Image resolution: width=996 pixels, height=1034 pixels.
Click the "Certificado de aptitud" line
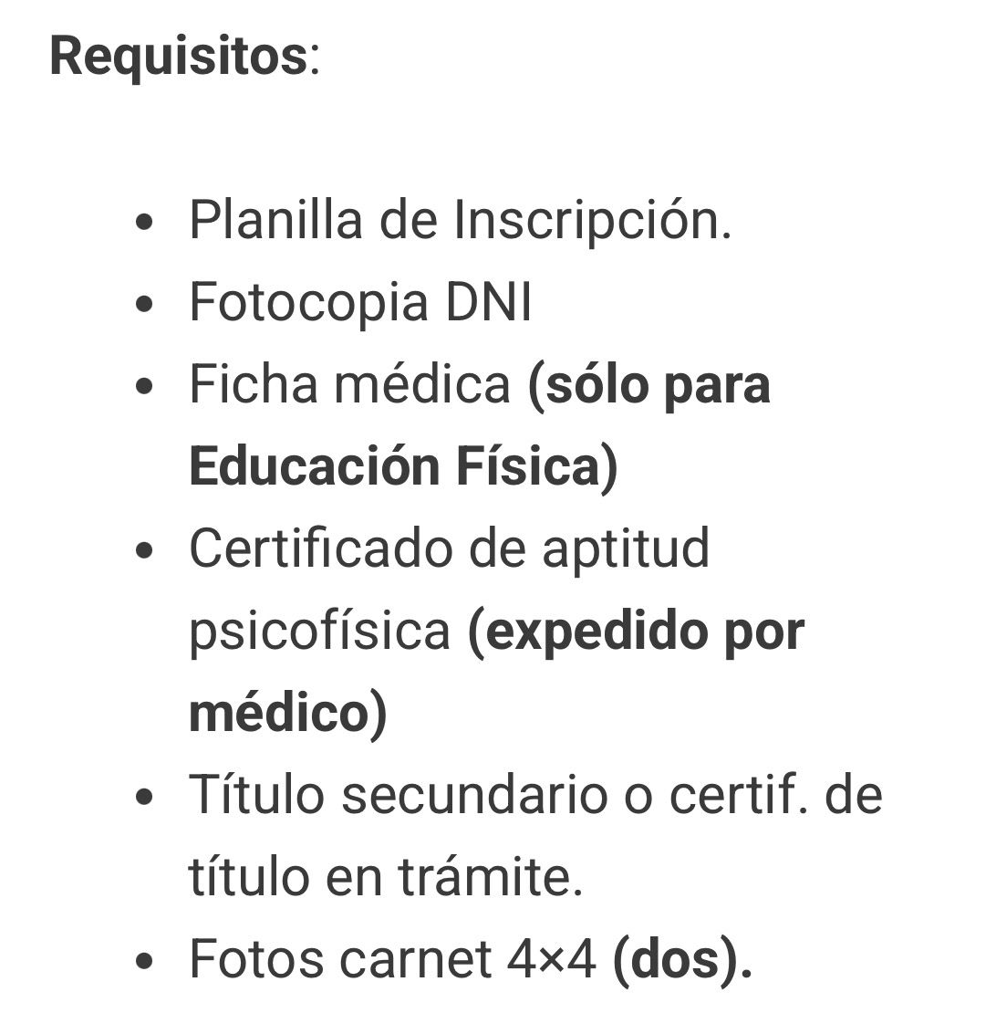click(449, 548)
